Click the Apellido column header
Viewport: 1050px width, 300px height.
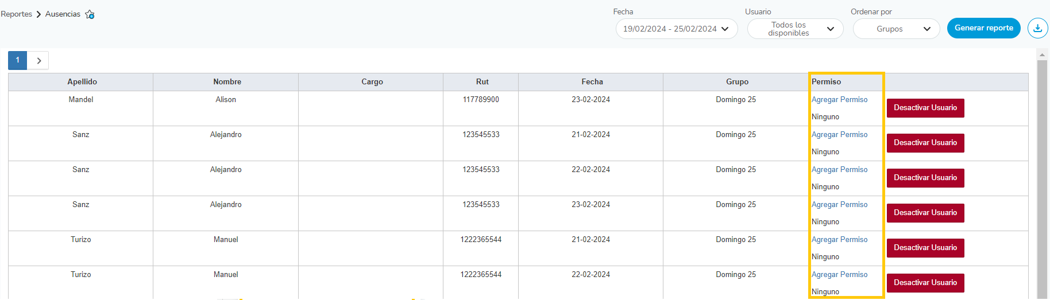(x=82, y=82)
